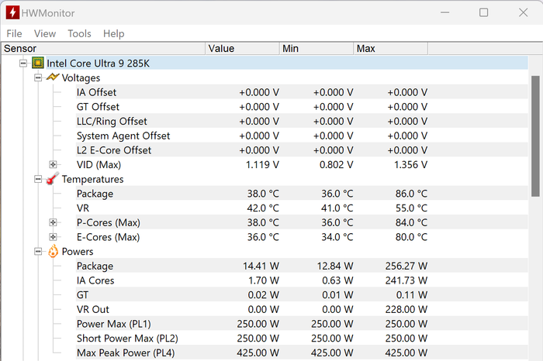The width and height of the screenshot is (543, 361).
Task: Expand the VID (Max) entry
Action: (x=53, y=164)
